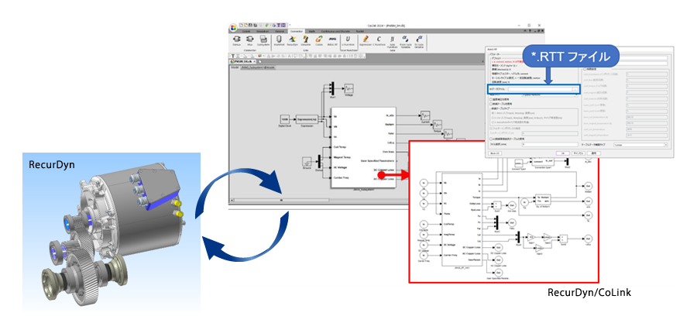Select the RecurDyn link icon
Screen dimensions: 697x330
coord(292,40)
